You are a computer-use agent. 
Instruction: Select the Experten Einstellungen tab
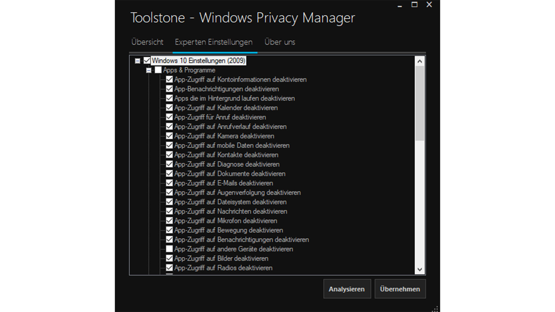[x=214, y=42]
